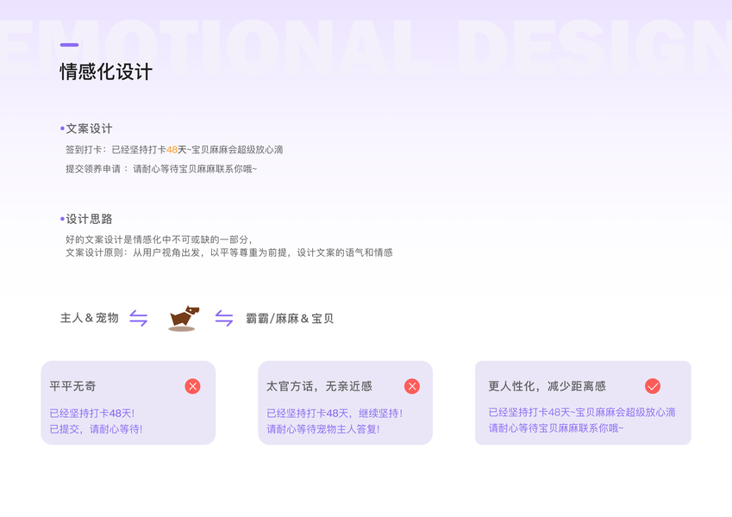Click purple text 已经坚持打卡48天~宝贝麻麻会超级放心滴
This screenshot has height=517, width=732.
(582, 413)
